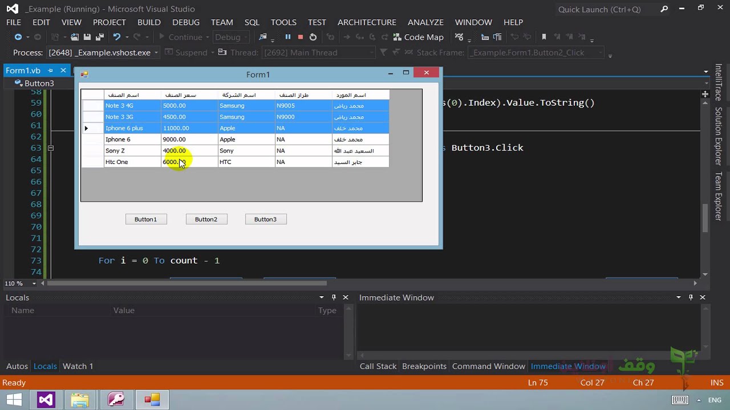Click the "9000.00" price cell

click(189, 140)
